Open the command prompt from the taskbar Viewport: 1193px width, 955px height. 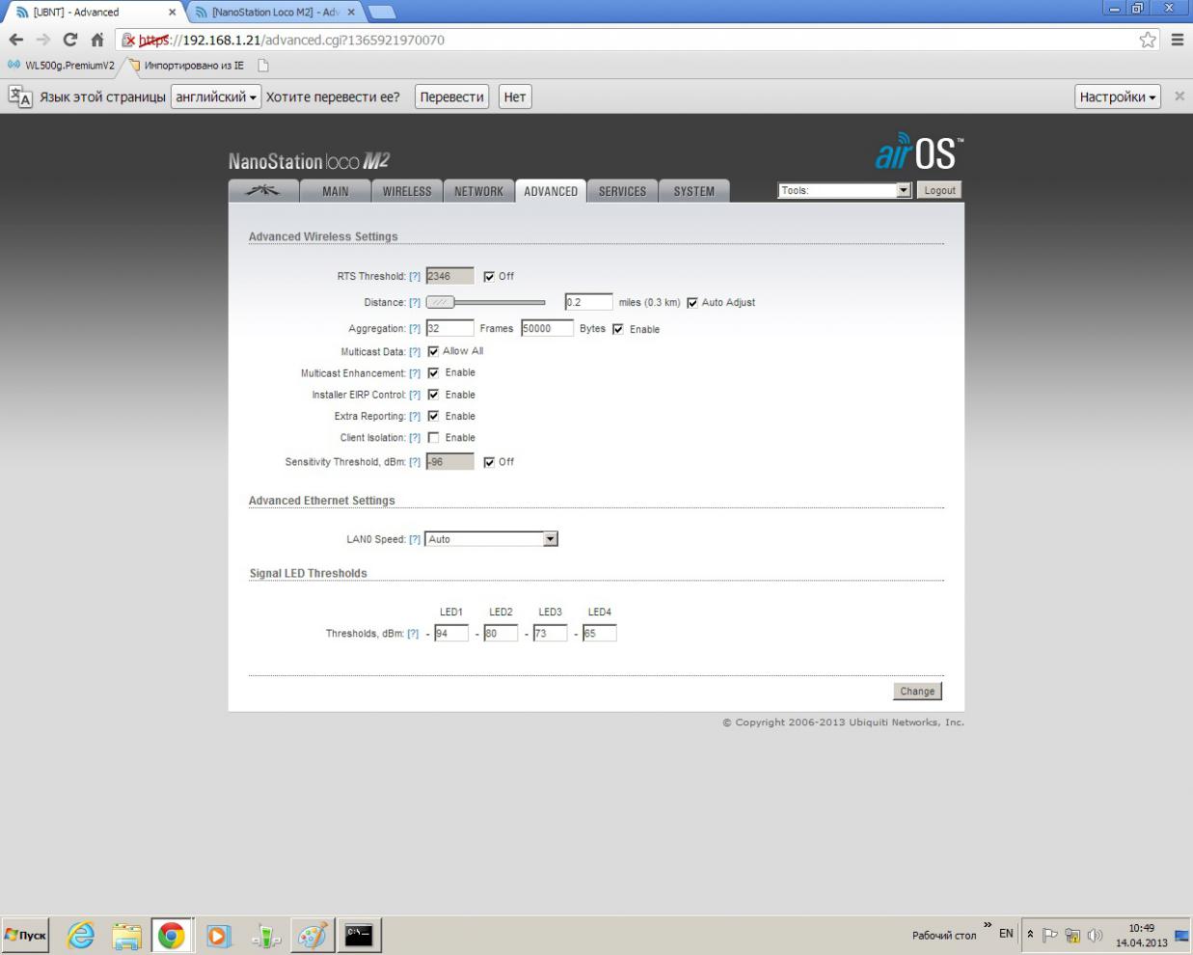(x=359, y=935)
